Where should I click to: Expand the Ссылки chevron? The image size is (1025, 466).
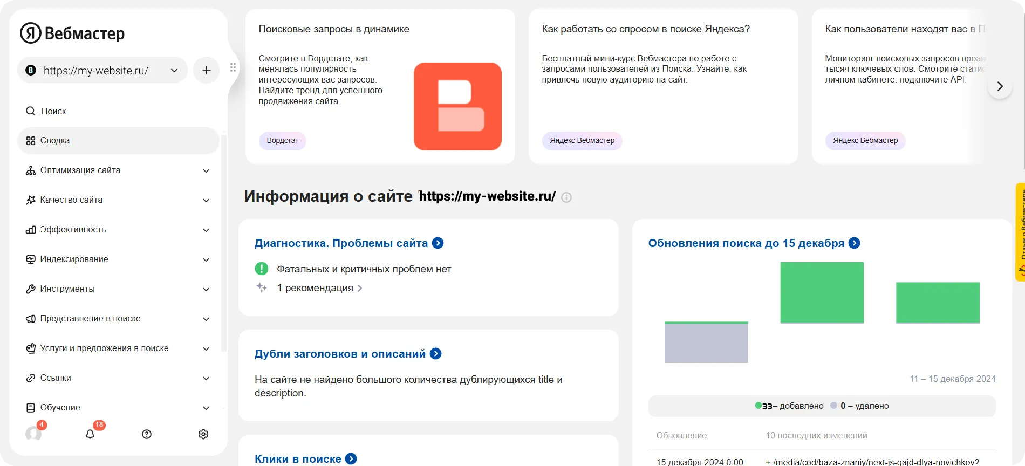[206, 379]
